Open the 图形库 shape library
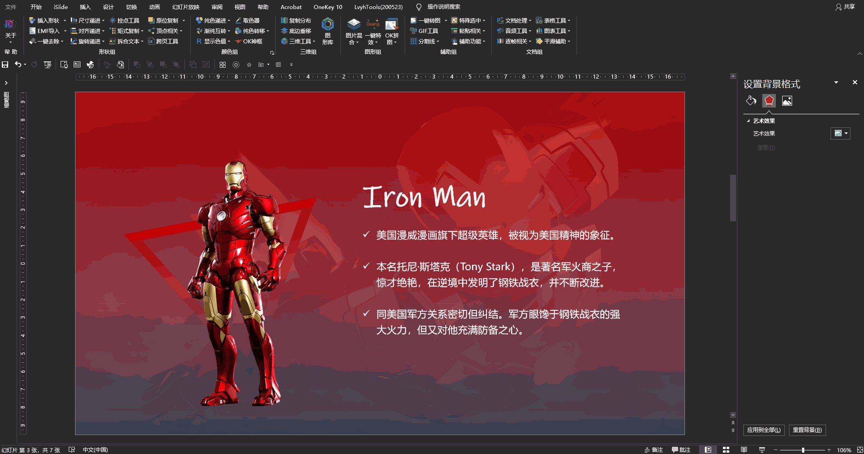The height and width of the screenshot is (454, 864). [x=327, y=31]
